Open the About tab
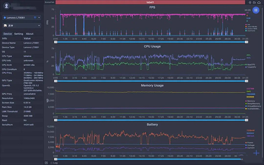Image resolution: width=264 pixels, height=165 pixels. click(29, 34)
